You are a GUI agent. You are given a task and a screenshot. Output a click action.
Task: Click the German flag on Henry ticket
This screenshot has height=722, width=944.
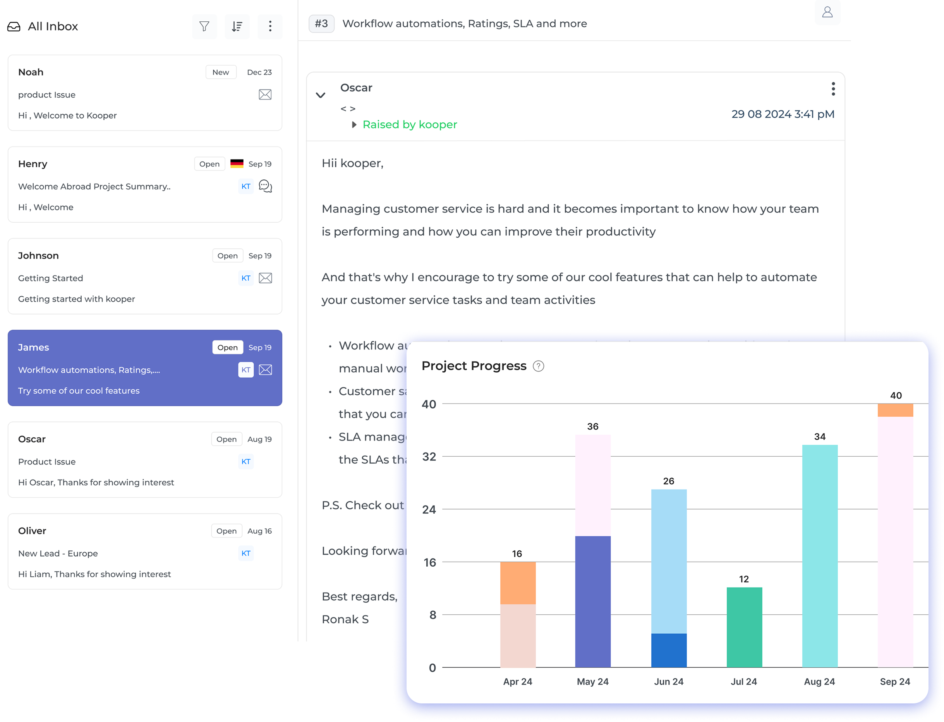[x=237, y=163]
